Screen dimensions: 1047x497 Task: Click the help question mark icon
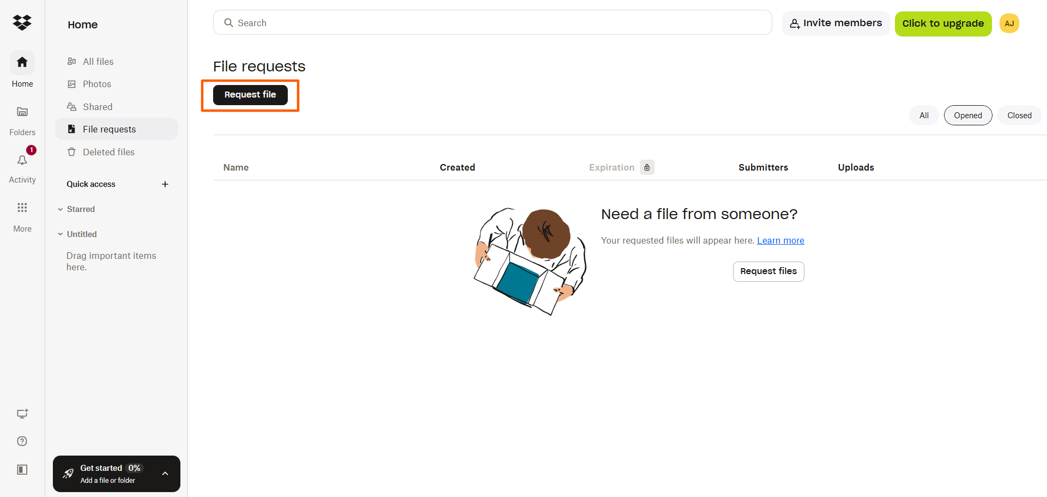coord(22,441)
